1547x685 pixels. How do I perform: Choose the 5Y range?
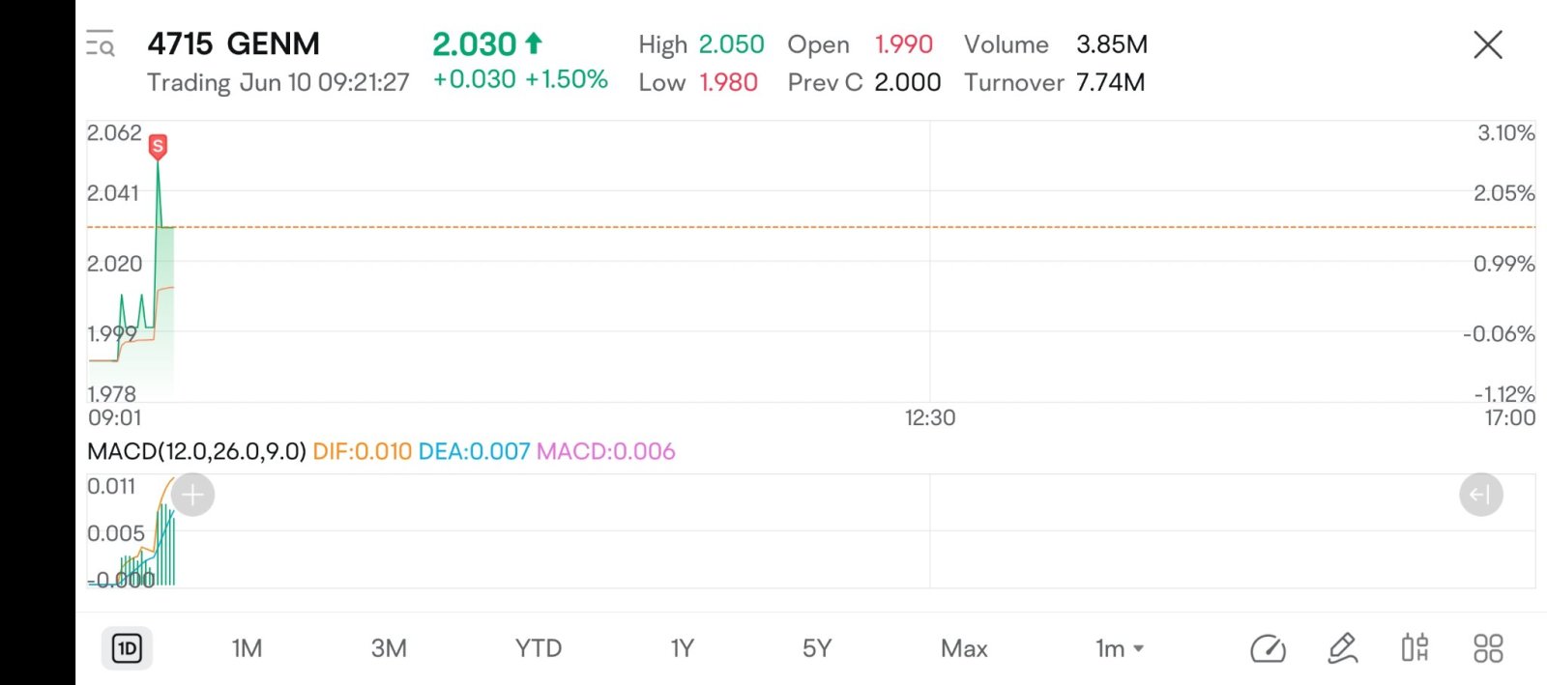point(817,648)
